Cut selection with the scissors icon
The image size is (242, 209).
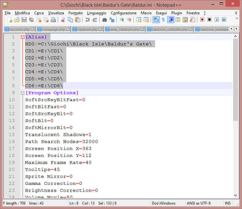pos(63,20)
